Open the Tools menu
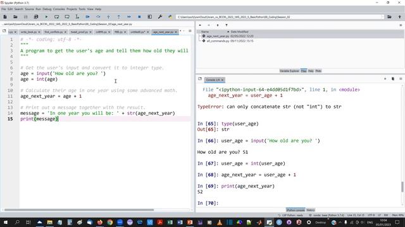This screenshot has width=405, height=227. pyautogui.click(x=82, y=9)
